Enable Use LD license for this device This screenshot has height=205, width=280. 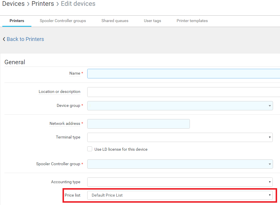pos(90,149)
